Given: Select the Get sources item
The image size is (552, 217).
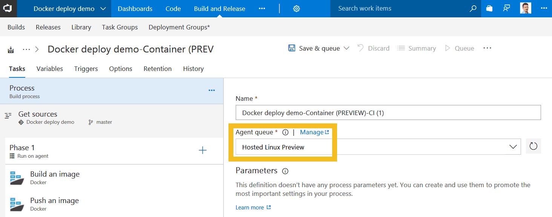Looking at the screenshot, I should 112,117.
